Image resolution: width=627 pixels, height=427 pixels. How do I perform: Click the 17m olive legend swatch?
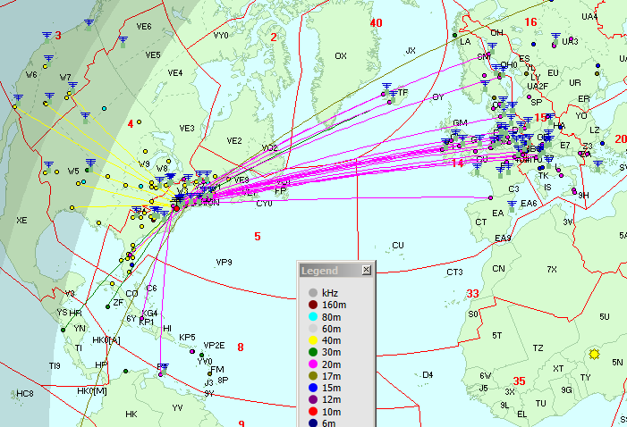point(313,376)
